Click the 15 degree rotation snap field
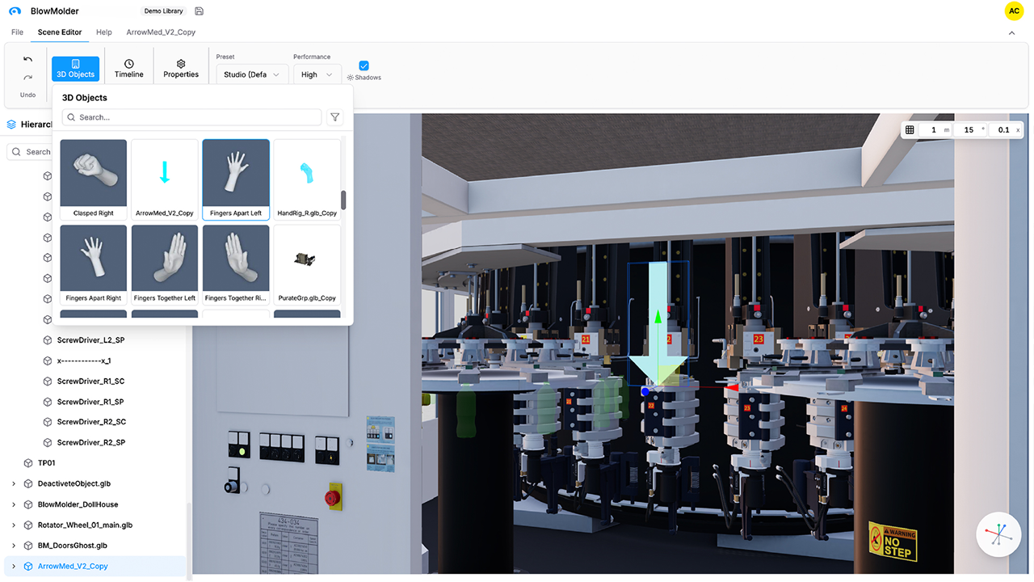Viewport: 1034px width, 582px height. pyautogui.click(x=970, y=130)
